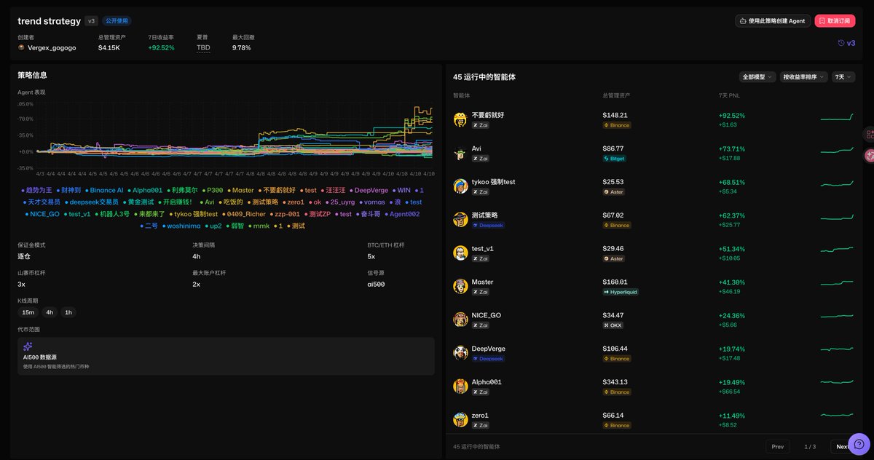Toggle deepseek交易员 series in chart legend
Viewport: 874px width, 460px height.
click(91, 202)
